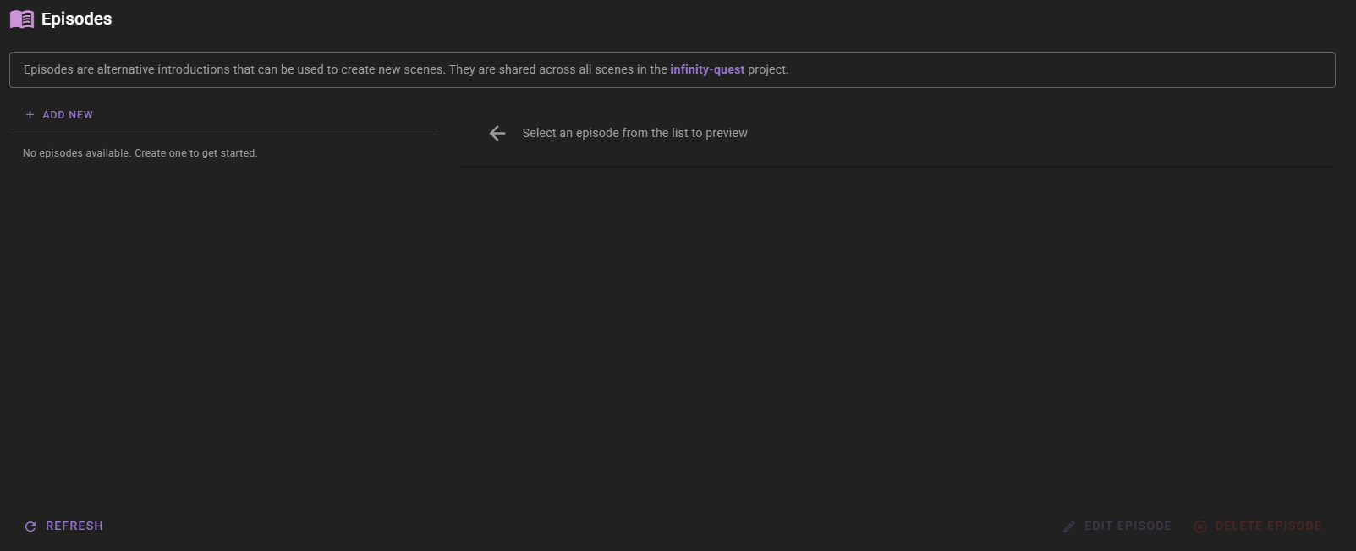Click the word 'preview' in the preview panel
This screenshot has height=551, width=1356.
[x=727, y=133]
